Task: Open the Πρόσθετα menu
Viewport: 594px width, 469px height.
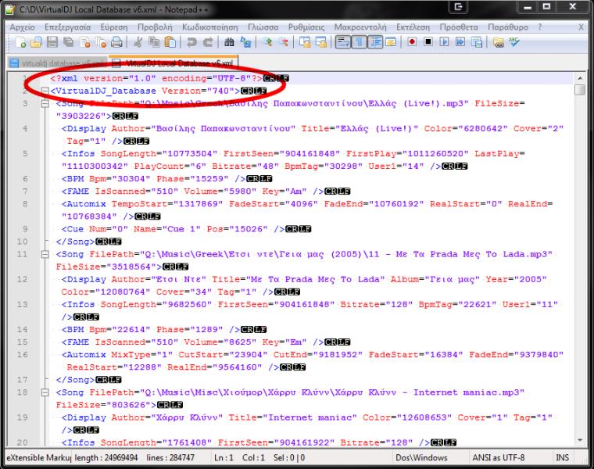Action: tap(459, 27)
